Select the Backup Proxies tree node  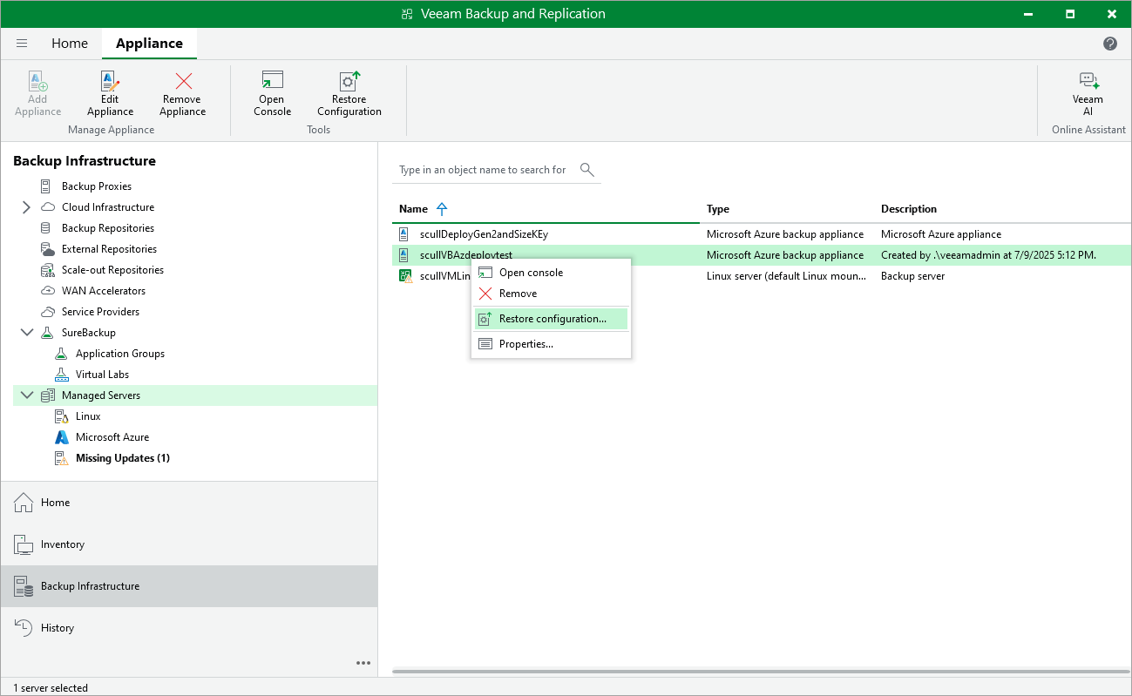pos(97,186)
